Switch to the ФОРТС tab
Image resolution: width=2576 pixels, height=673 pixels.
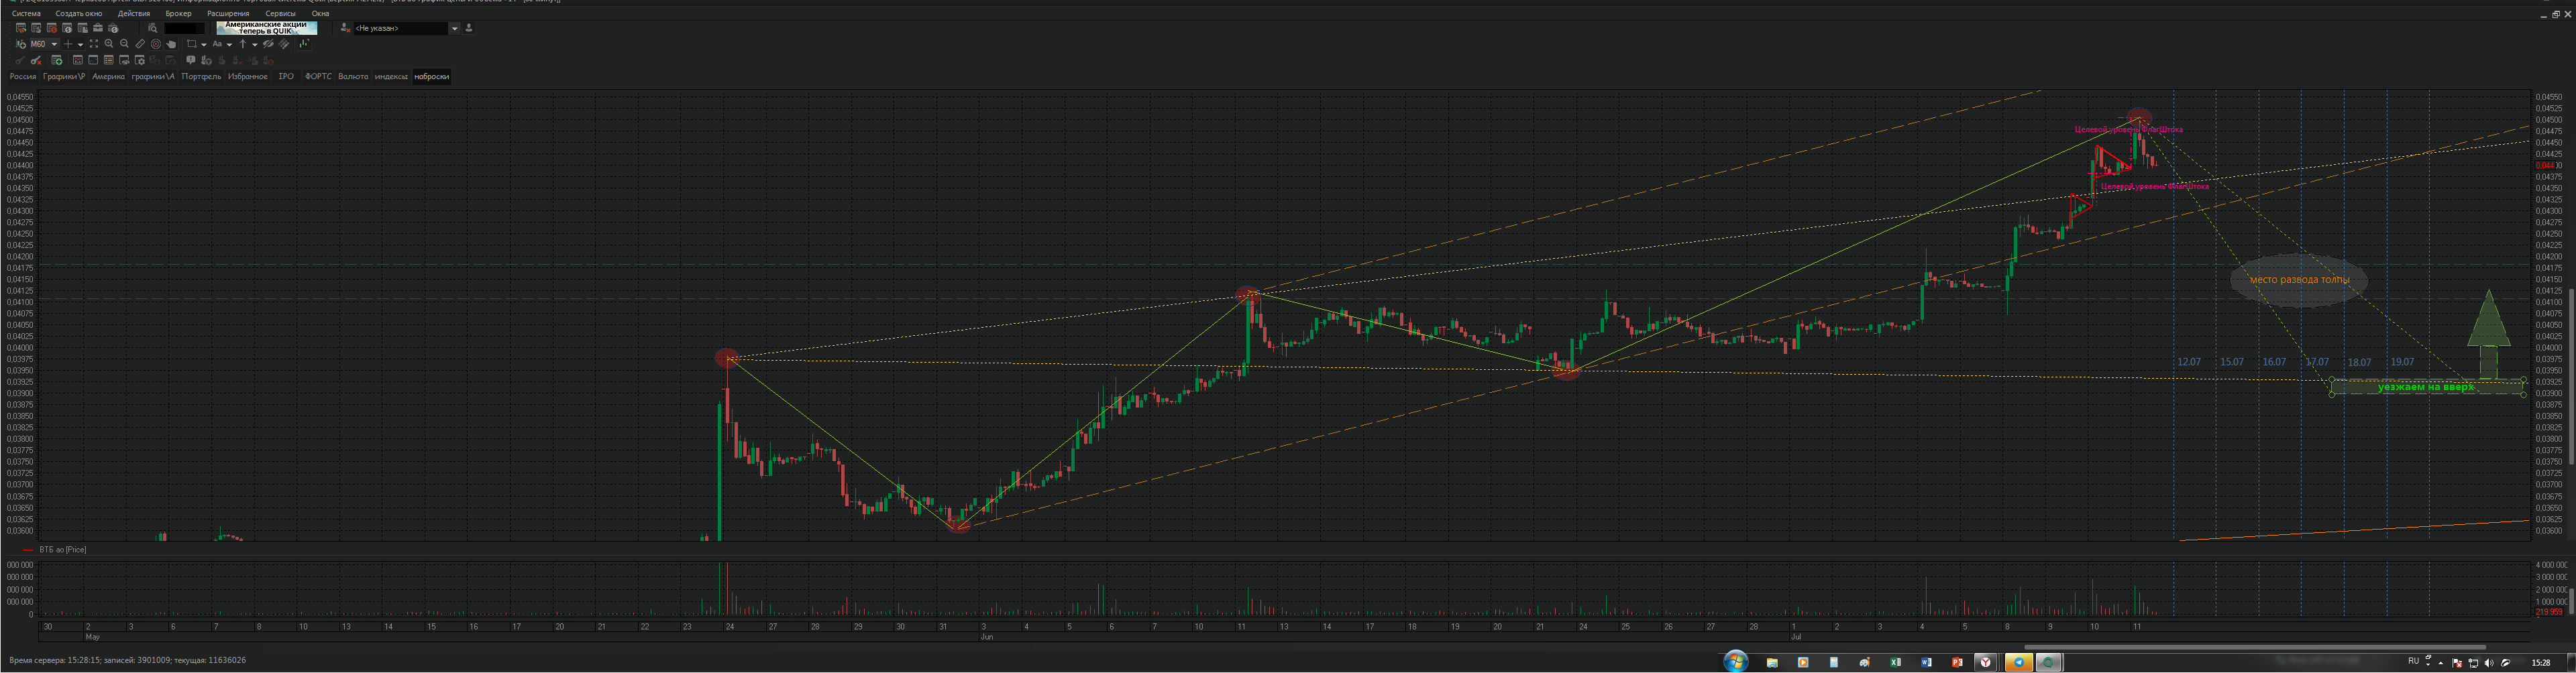[x=318, y=77]
